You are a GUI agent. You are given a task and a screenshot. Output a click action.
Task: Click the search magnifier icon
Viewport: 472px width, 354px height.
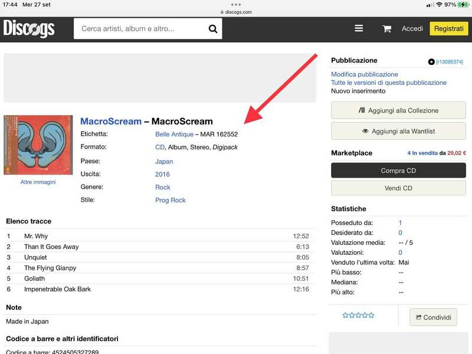[213, 29]
